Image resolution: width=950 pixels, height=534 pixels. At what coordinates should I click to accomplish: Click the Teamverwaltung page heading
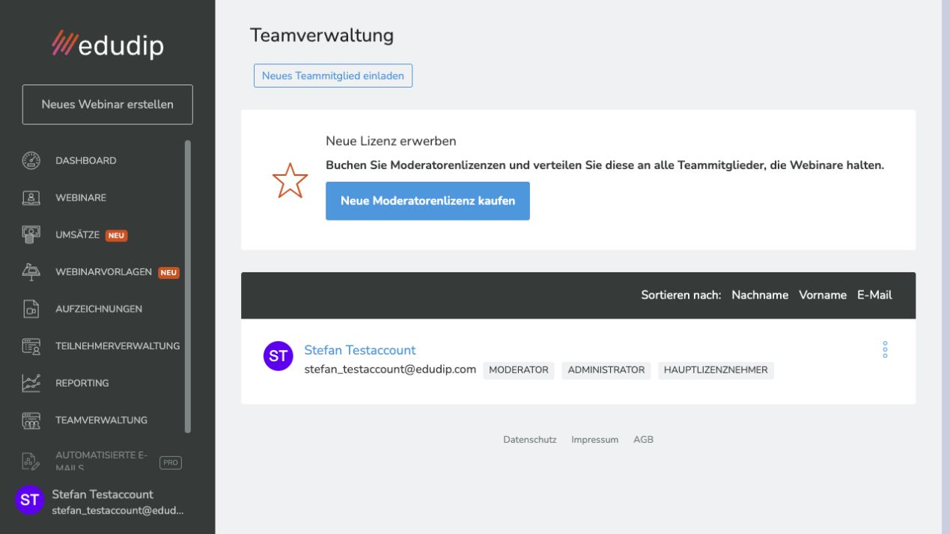322,35
